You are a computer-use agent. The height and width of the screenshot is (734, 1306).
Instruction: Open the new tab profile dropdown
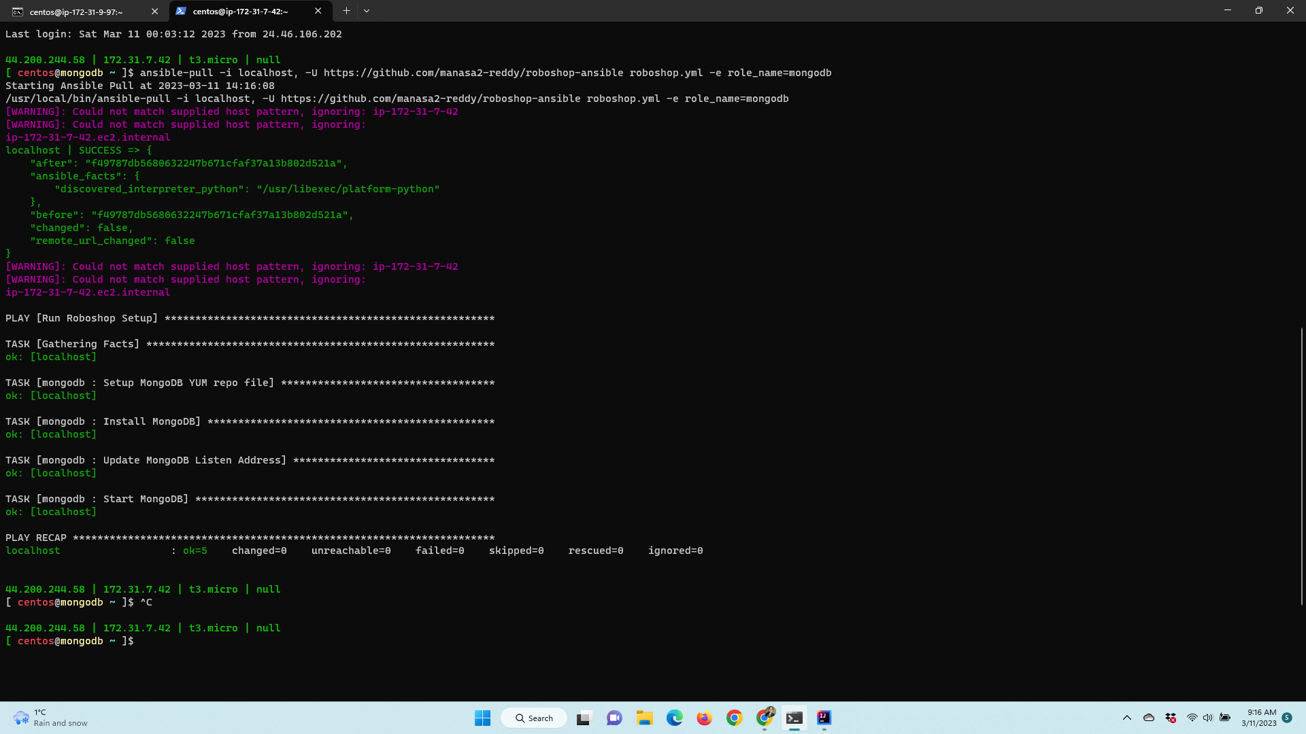(x=367, y=11)
